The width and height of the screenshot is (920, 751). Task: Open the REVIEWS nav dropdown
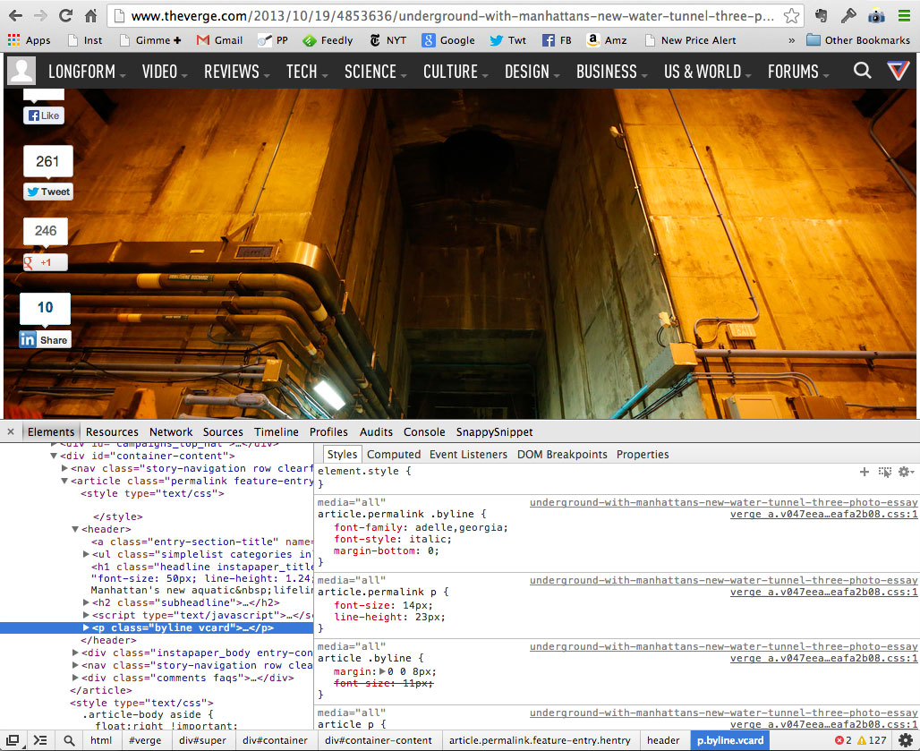236,72
